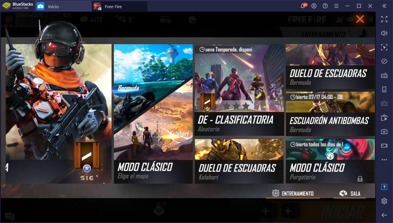Click the clock icon on Purgatorio schedule

(293, 145)
